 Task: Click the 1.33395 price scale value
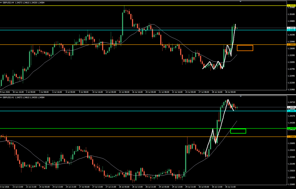coord(291,55)
